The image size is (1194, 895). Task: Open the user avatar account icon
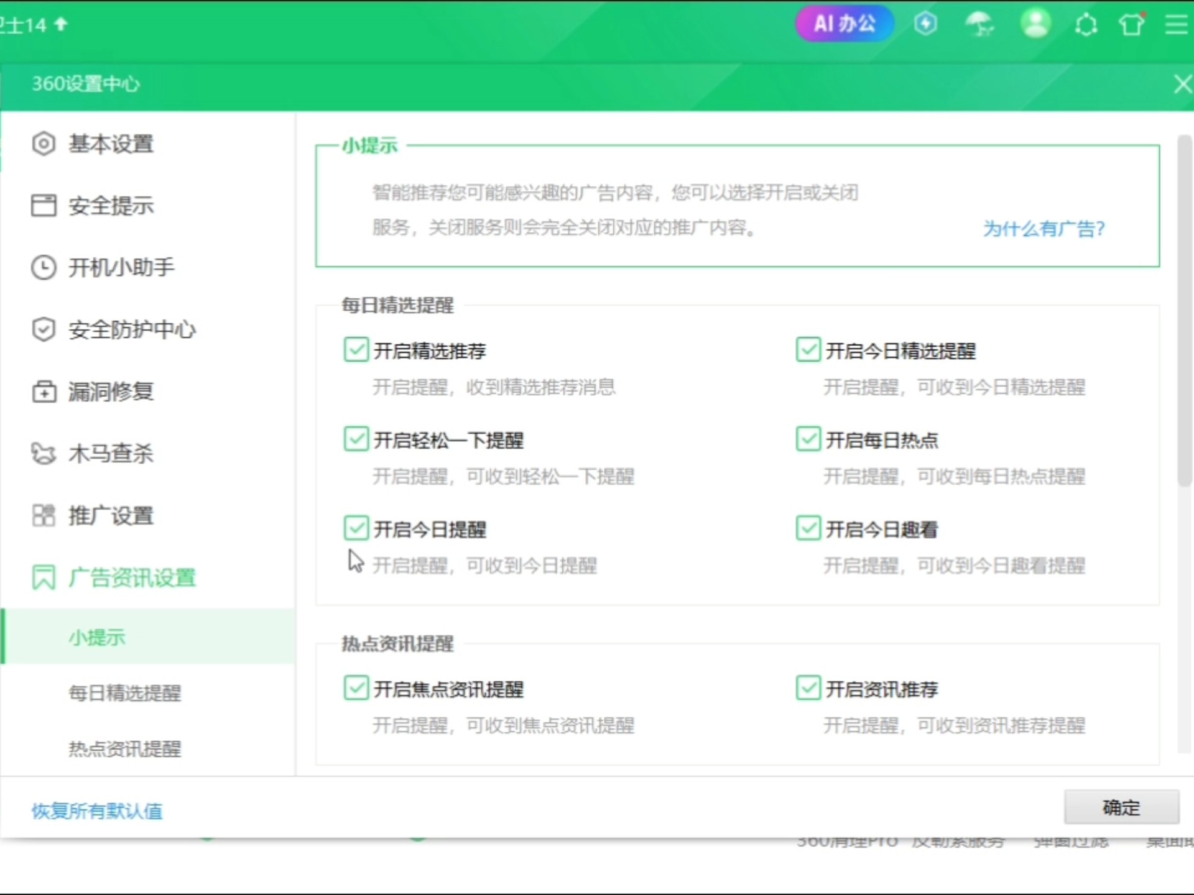[1035, 24]
